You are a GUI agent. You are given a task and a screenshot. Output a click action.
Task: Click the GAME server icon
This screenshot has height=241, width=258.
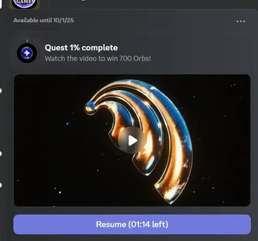click(x=24, y=4)
